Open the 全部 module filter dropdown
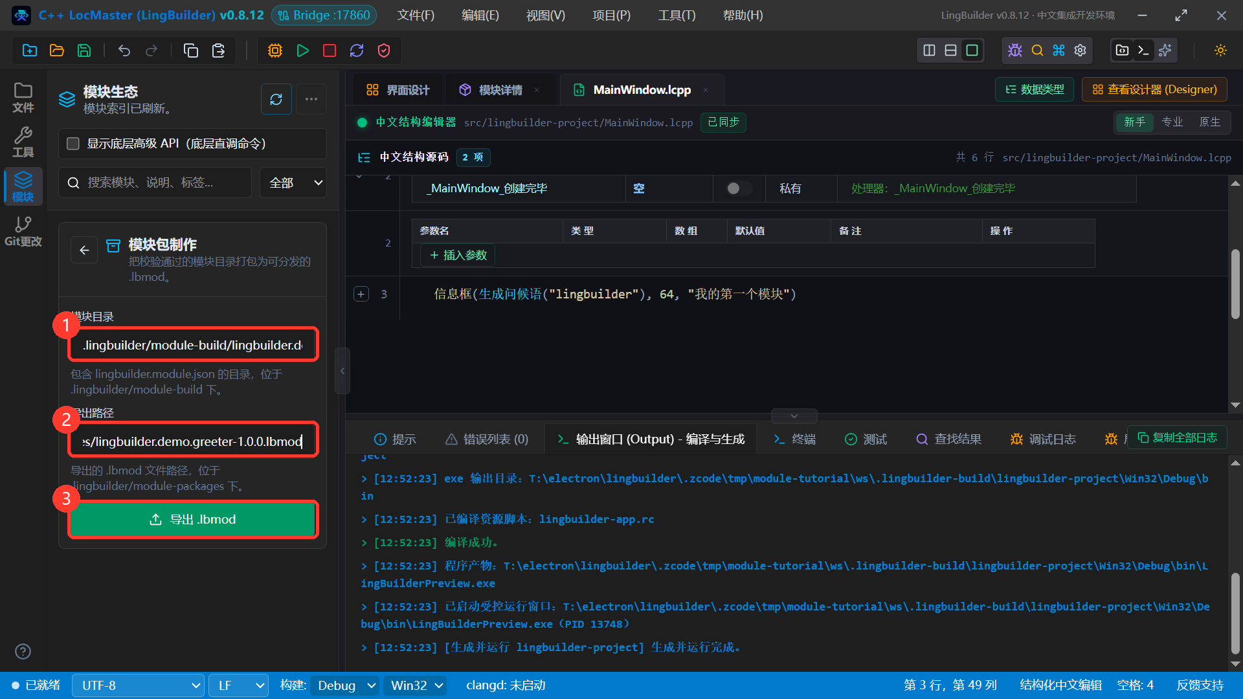The image size is (1243, 699). tap(293, 183)
